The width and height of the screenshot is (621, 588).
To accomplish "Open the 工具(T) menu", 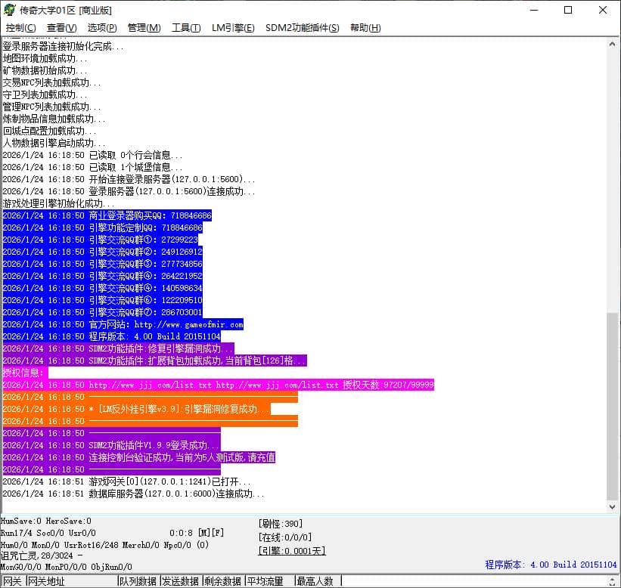I will tap(186, 28).
